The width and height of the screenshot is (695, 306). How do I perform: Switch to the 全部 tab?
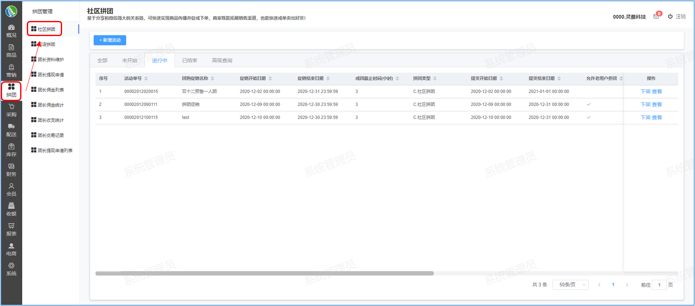[x=102, y=60]
